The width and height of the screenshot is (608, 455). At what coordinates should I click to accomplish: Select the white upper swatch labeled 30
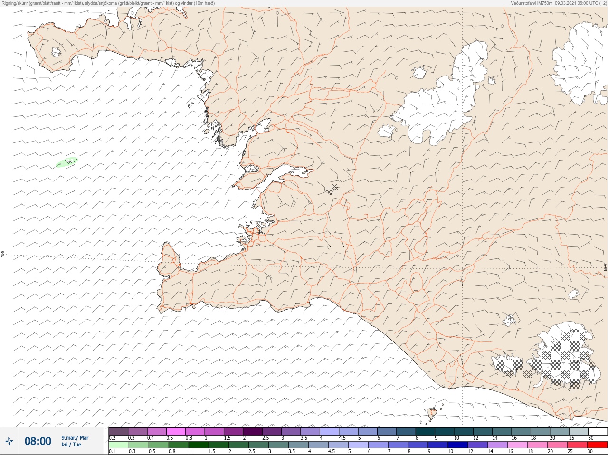pos(598,431)
